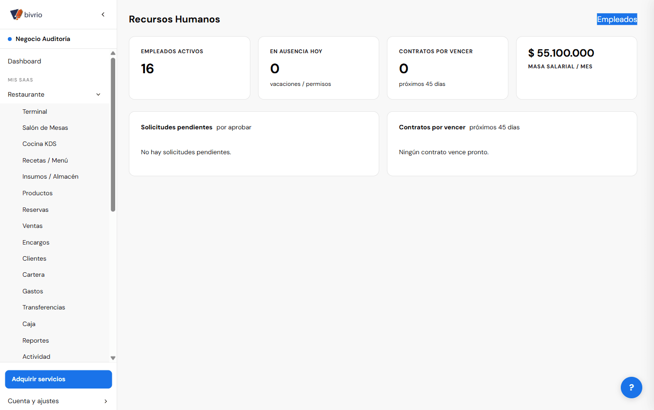Click the Empleados Activos card

point(189,68)
